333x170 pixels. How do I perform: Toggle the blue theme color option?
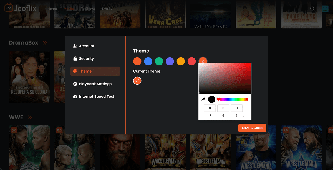(x=148, y=61)
